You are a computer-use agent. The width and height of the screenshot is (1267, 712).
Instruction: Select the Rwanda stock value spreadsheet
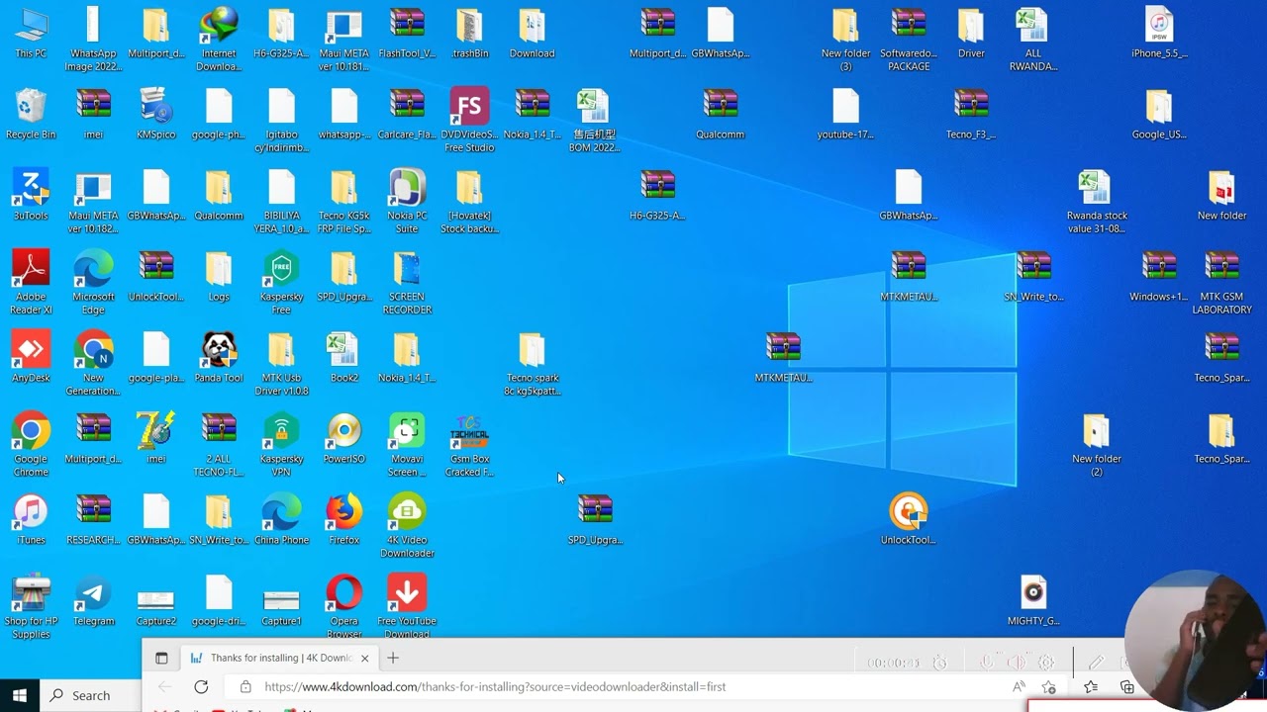[1096, 201]
